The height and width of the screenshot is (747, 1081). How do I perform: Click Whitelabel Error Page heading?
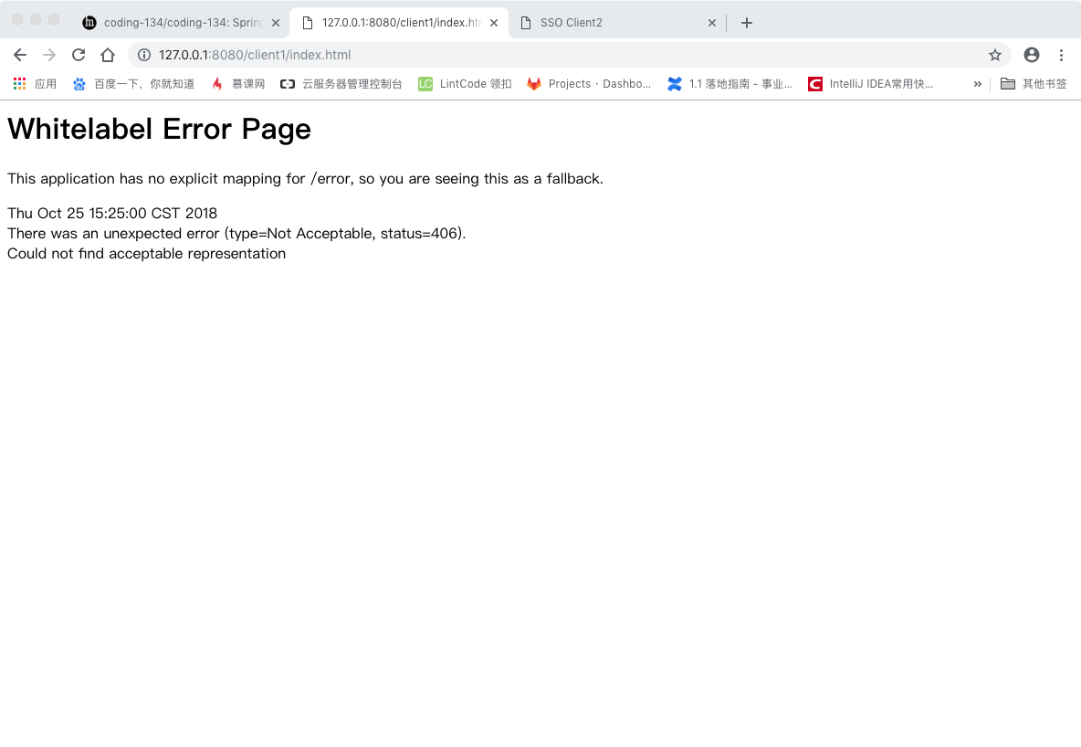(x=159, y=129)
